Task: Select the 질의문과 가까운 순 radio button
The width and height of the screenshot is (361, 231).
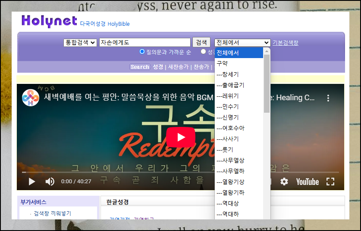Action: (x=142, y=52)
